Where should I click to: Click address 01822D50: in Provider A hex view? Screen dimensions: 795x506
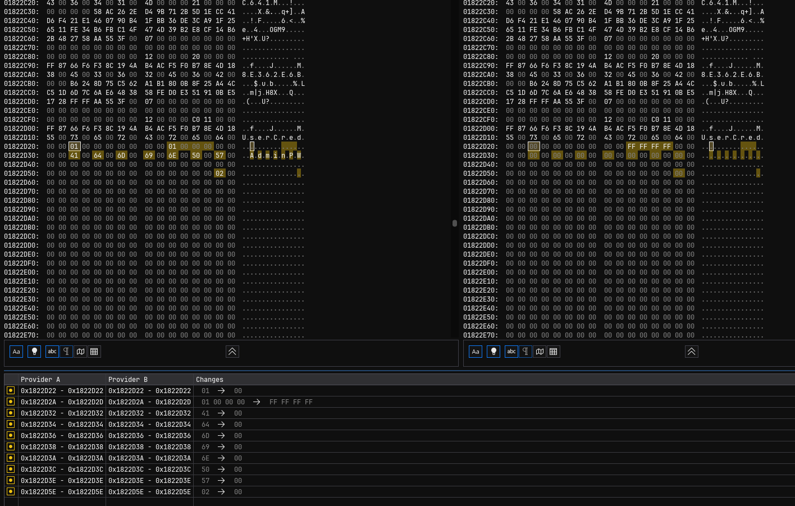[22, 174]
